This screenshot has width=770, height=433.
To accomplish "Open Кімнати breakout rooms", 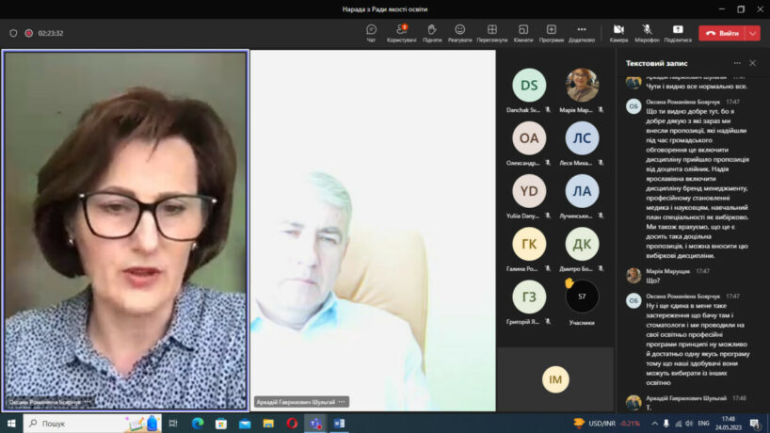I will coord(522,32).
